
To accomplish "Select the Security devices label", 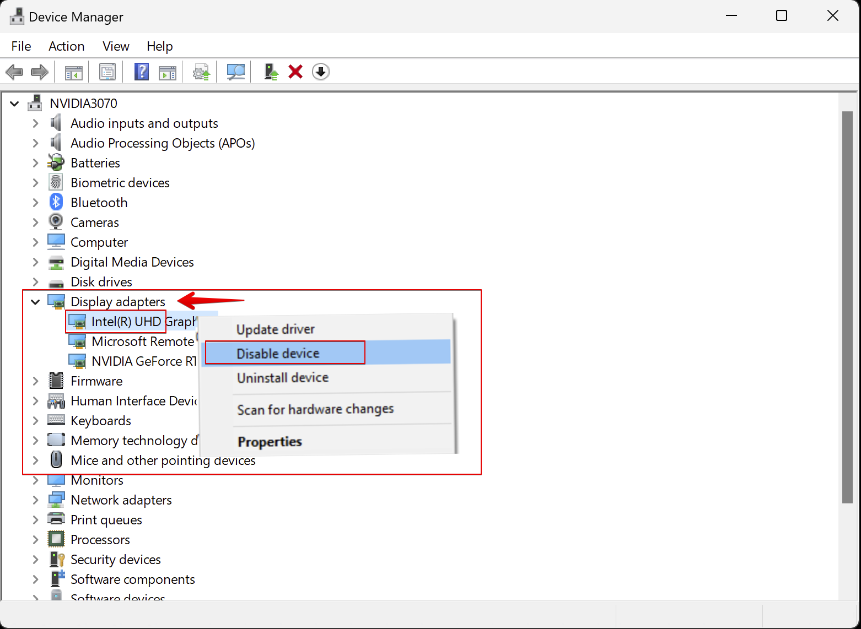I will tap(116, 559).
